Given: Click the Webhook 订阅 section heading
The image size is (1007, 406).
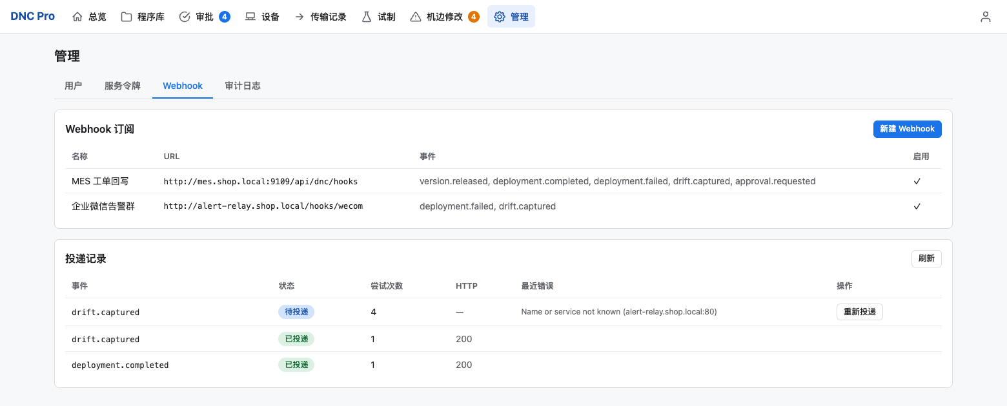Looking at the screenshot, I should pyautogui.click(x=100, y=129).
